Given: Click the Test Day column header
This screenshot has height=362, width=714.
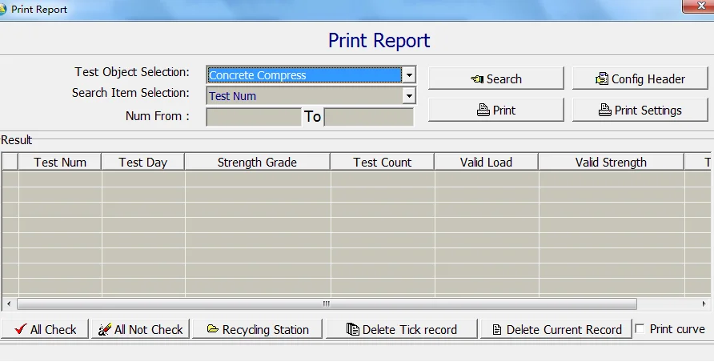Looking at the screenshot, I should [142, 162].
